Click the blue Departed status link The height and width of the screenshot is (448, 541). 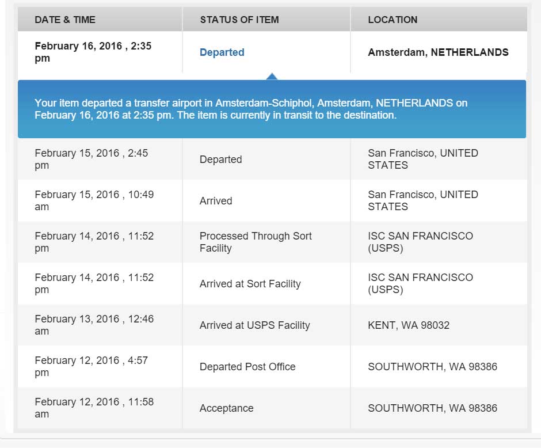(x=222, y=52)
